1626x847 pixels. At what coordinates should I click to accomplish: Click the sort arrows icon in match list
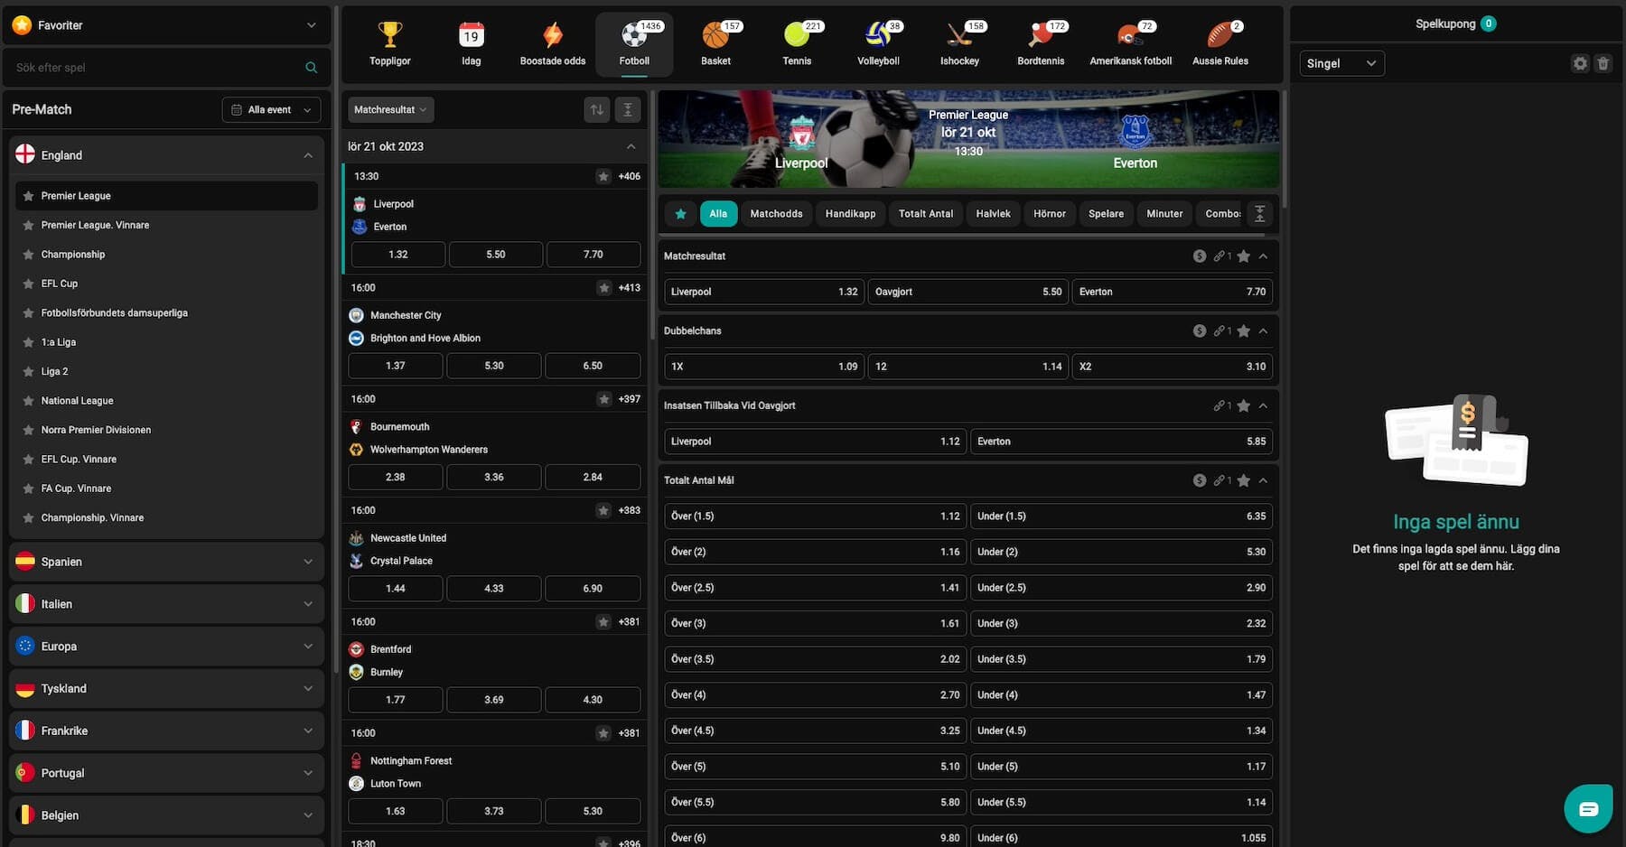(597, 109)
